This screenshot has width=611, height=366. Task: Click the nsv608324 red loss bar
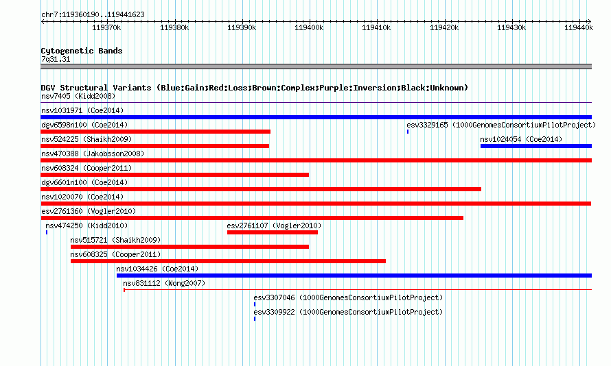point(175,175)
